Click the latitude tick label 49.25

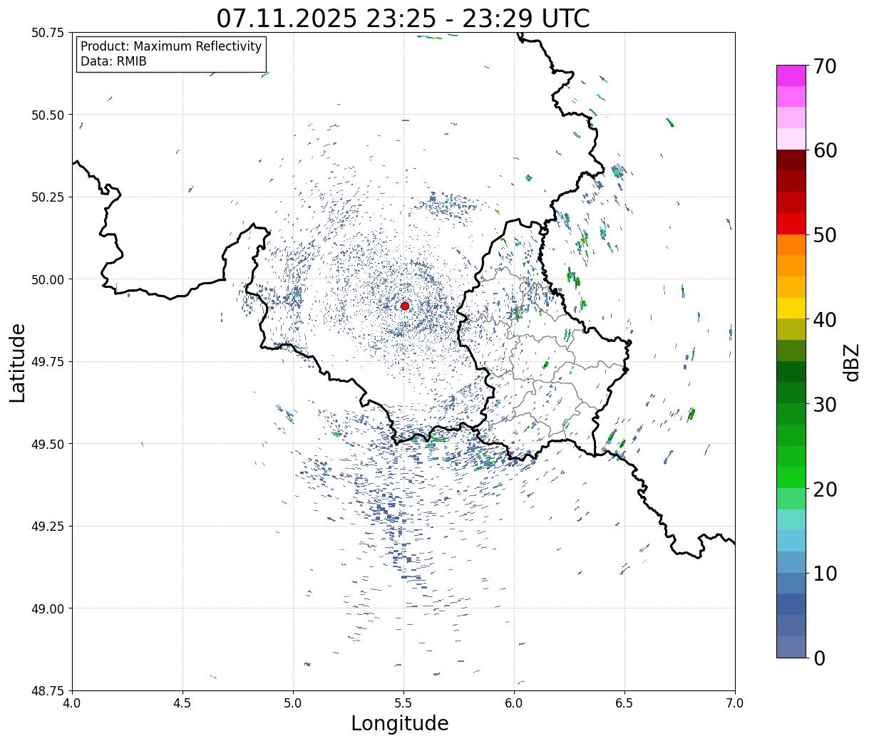click(x=49, y=527)
